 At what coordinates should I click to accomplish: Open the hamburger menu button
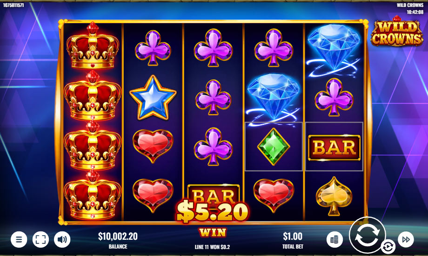(x=19, y=239)
